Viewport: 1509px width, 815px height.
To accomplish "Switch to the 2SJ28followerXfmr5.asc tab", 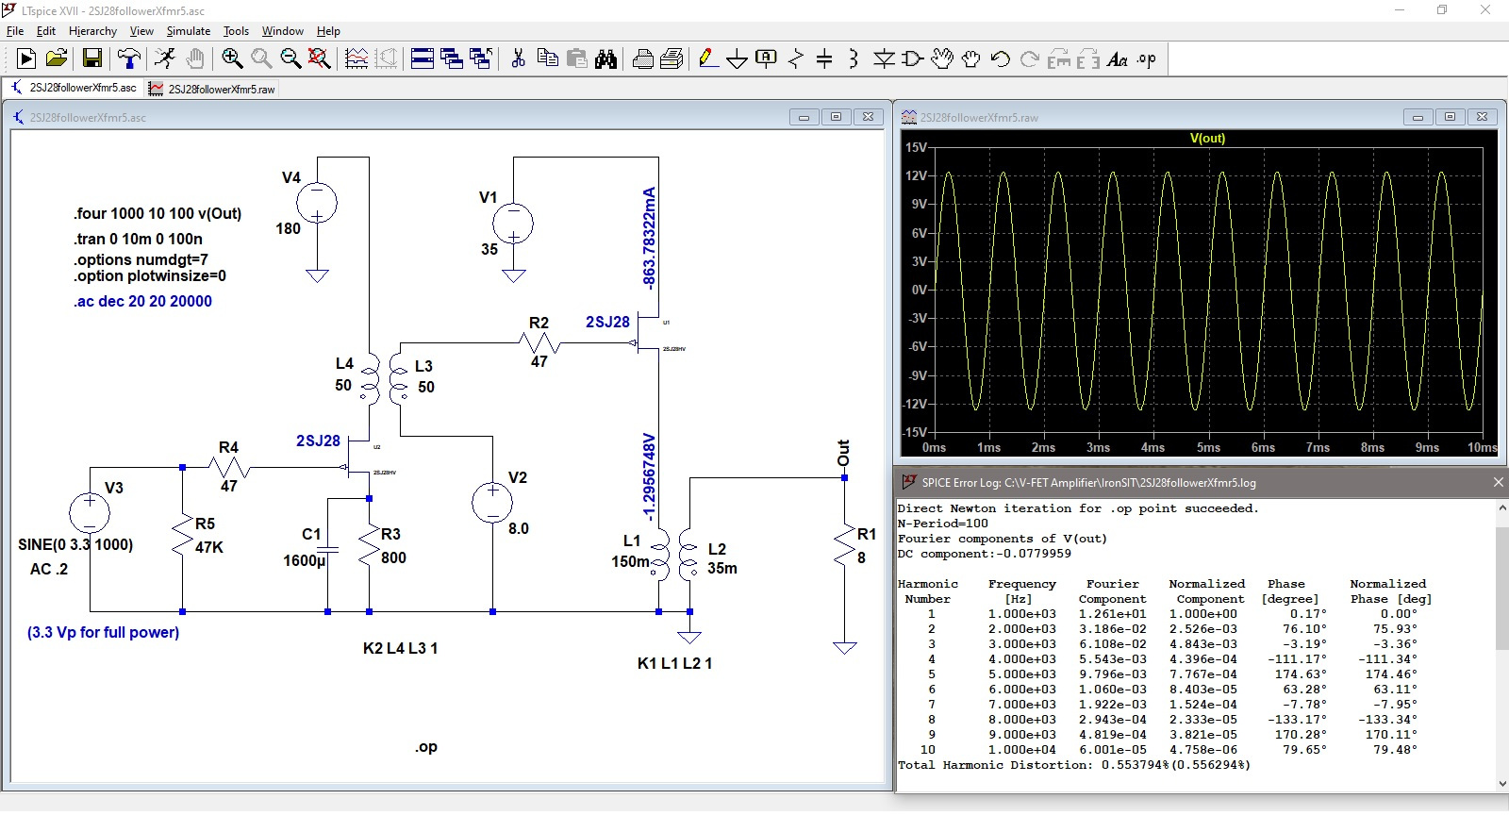I will 74,88.
